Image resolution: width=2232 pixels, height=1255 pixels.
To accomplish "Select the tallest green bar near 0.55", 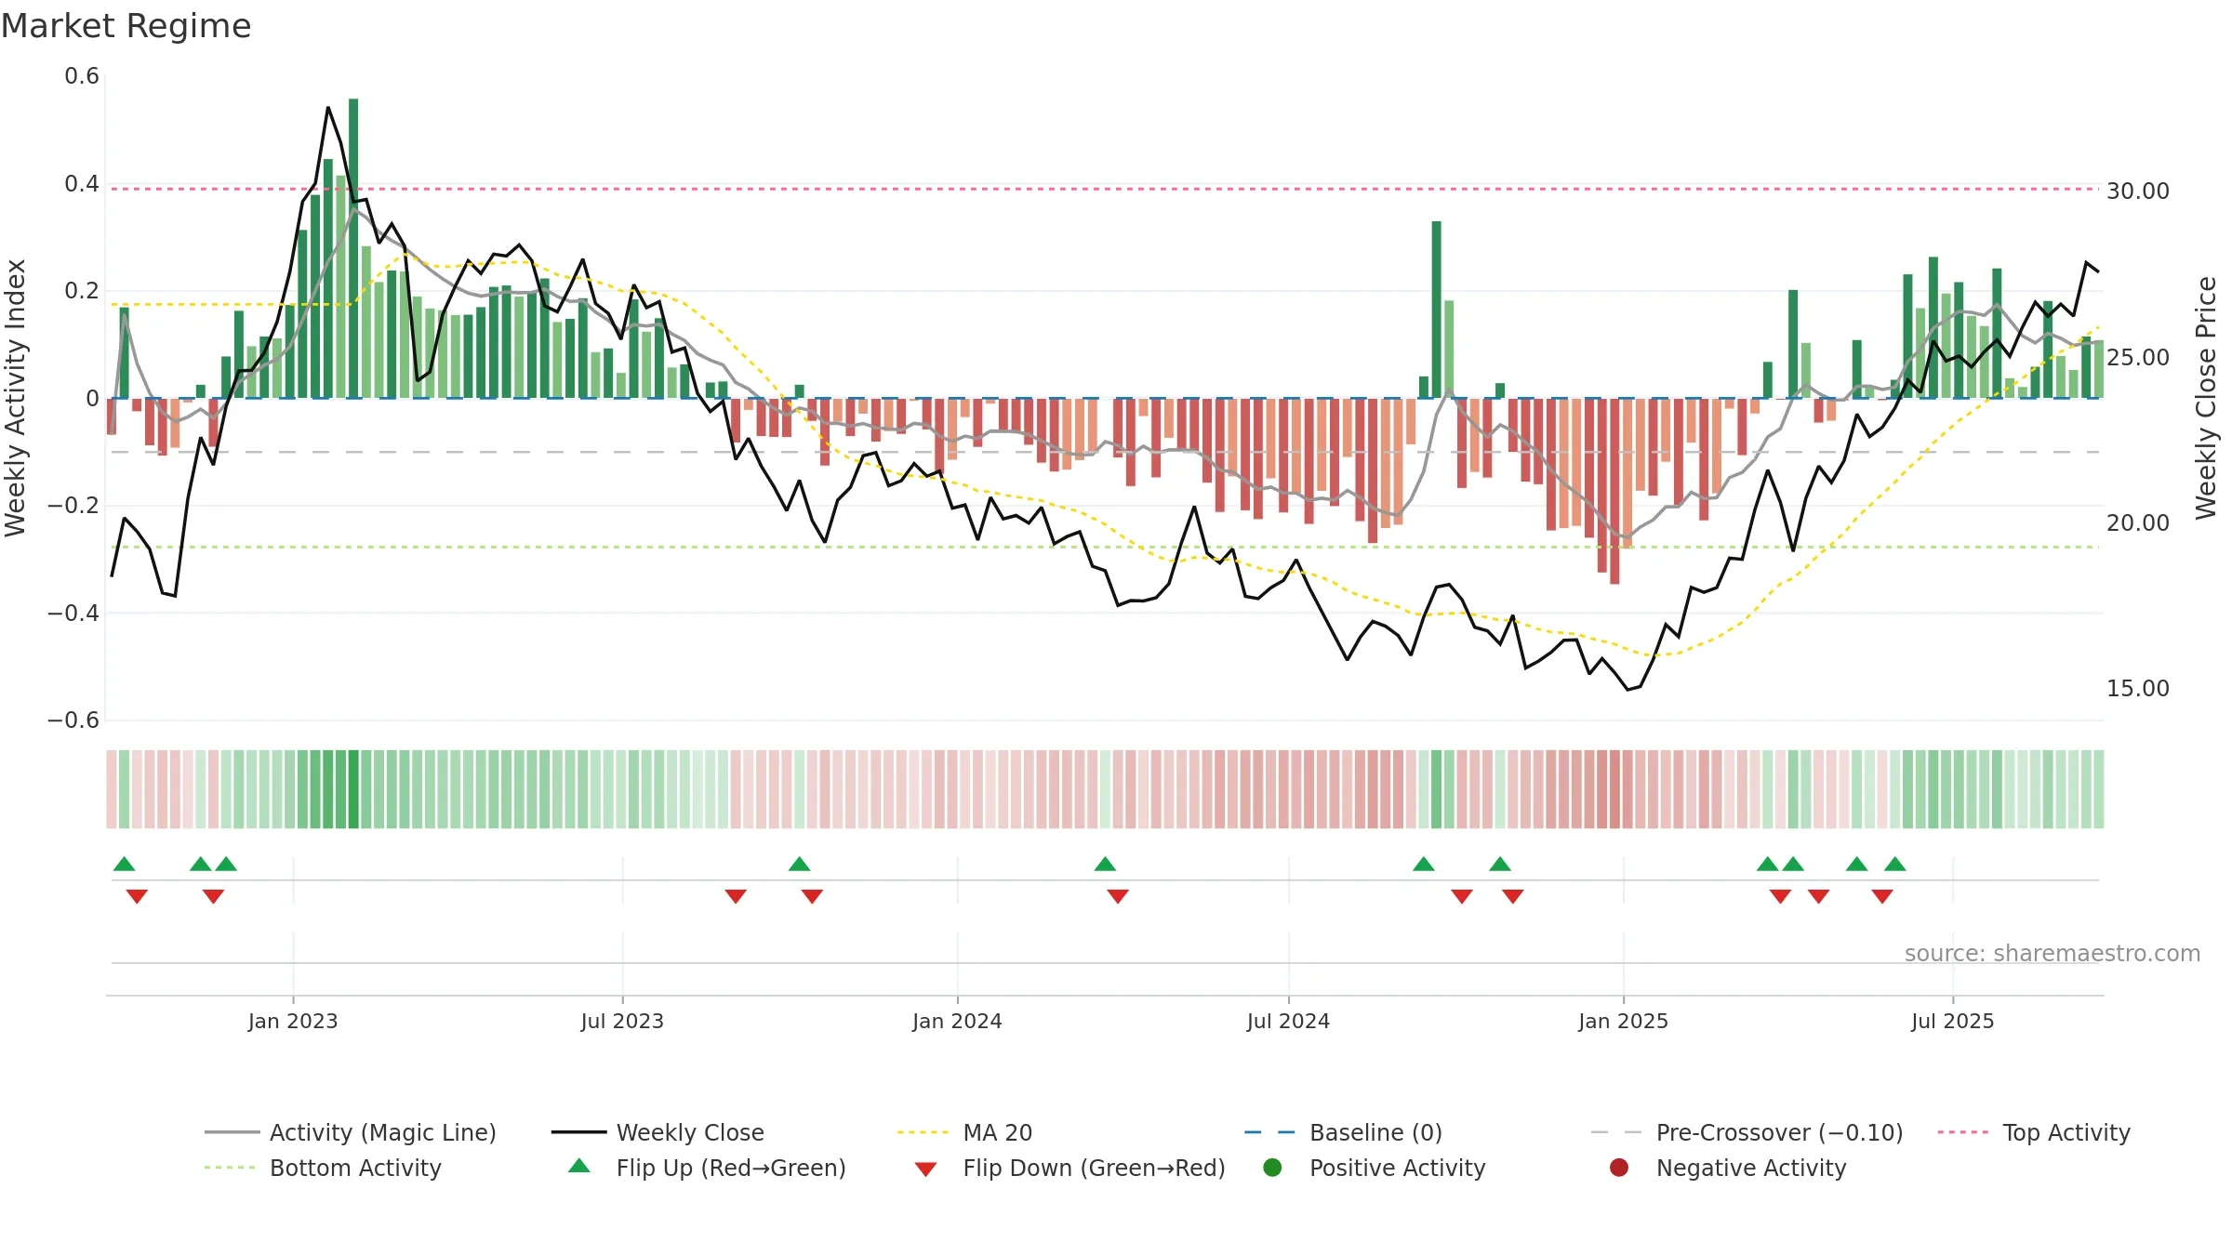I will pos(353,248).
